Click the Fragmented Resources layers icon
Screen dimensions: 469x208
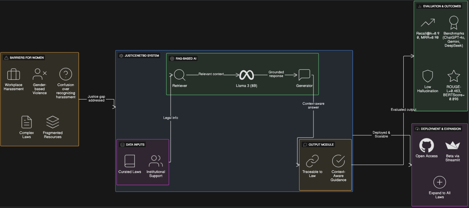(x=53, y=122)
